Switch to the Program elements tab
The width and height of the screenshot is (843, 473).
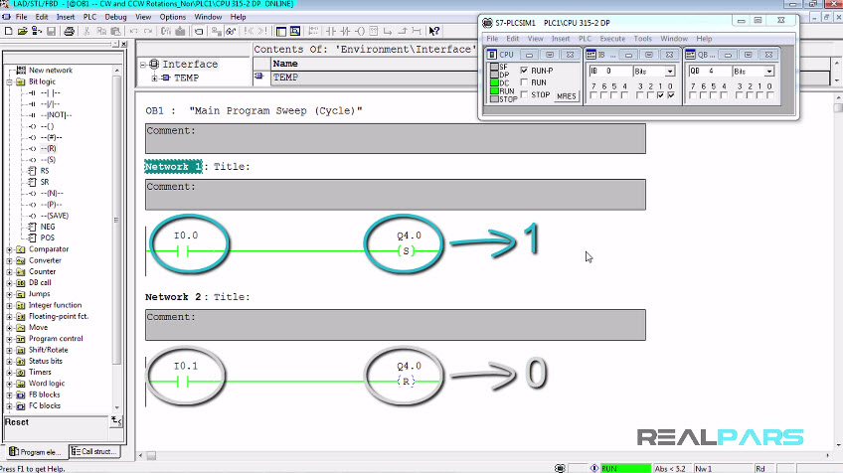[36, 451]
